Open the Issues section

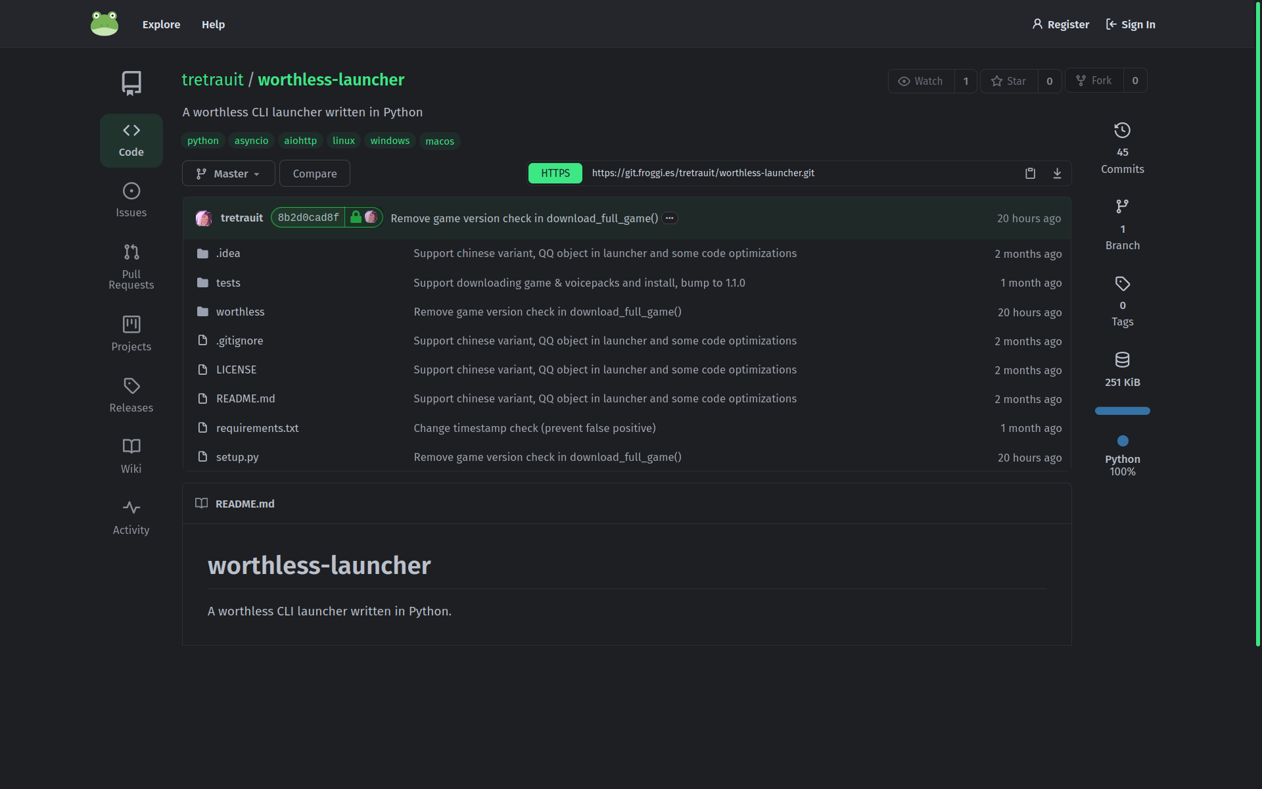pyautogui.click(x=131, y=200)
